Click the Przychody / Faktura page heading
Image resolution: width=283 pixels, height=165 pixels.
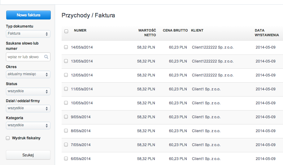(x=88, y=15)
